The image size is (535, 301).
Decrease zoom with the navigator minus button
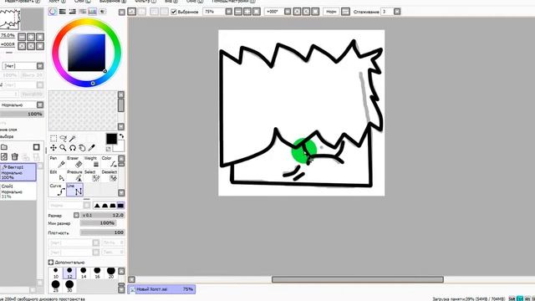click(x=22, y=37)
